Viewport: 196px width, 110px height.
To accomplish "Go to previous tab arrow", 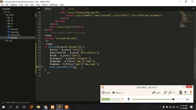I will [x=38, y=9].
